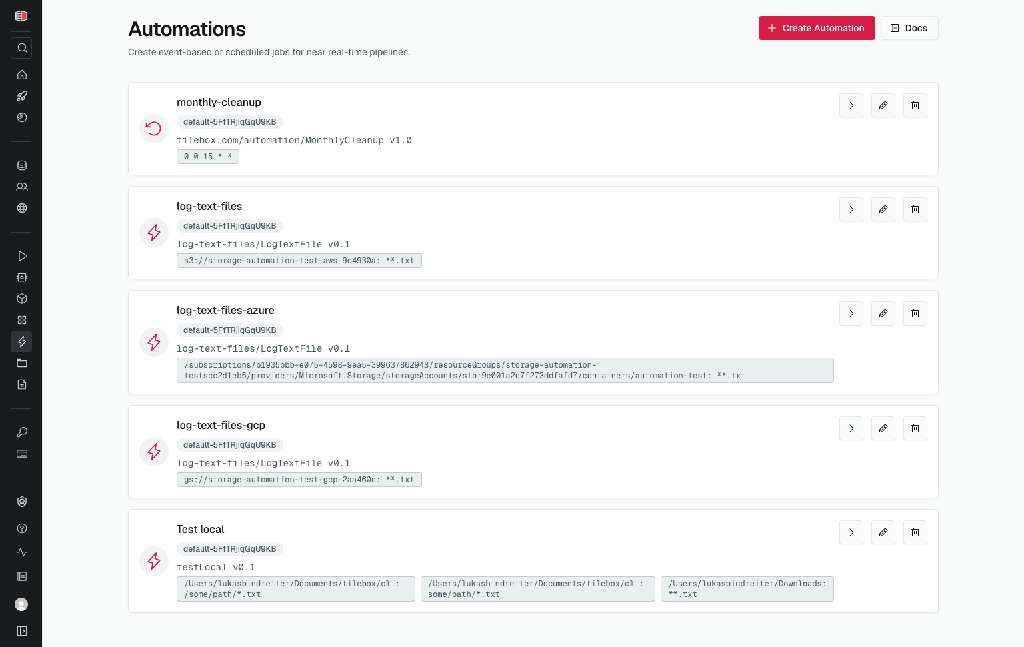1024x647 pixels.
Task: Expand the log-text-files automation chevron
Action: (x=851, y=209)
